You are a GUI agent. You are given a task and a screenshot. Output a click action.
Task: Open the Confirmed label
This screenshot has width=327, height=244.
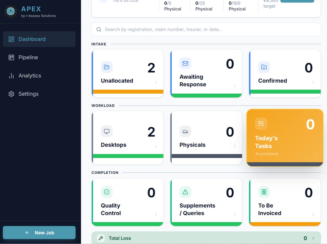click(273, 81)
